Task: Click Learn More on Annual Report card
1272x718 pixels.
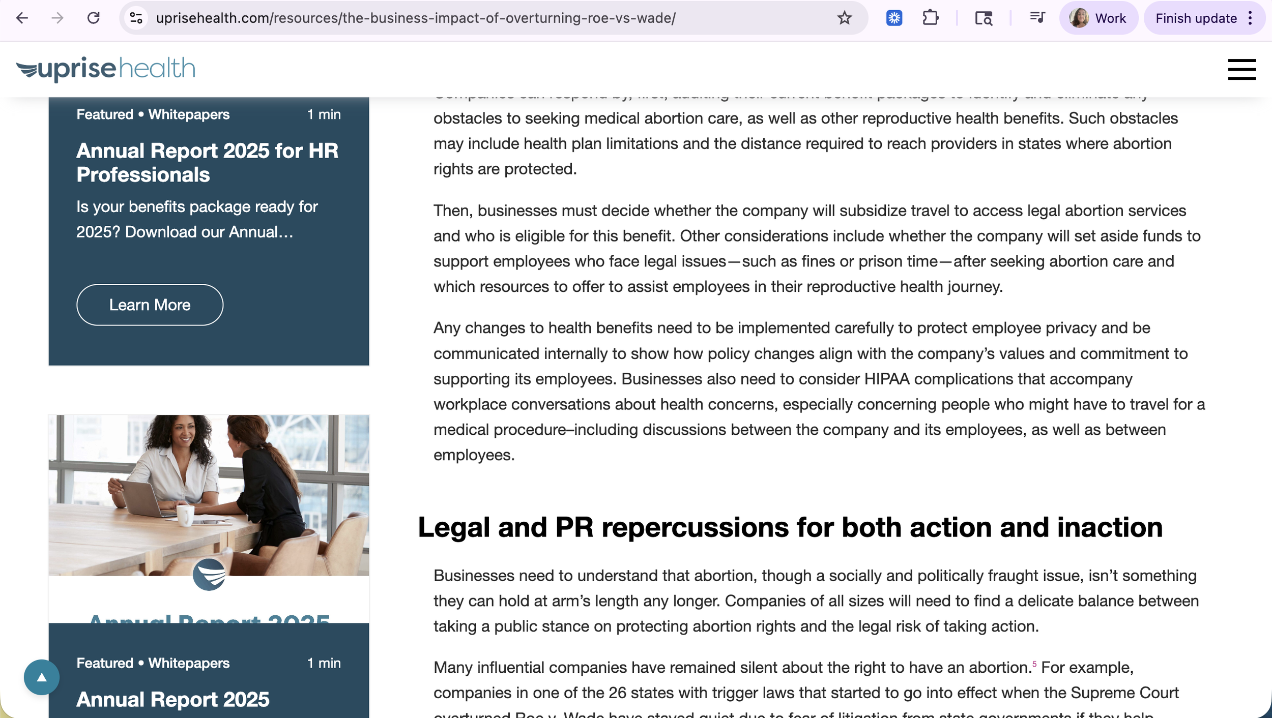Action: [x=150, y=305]
